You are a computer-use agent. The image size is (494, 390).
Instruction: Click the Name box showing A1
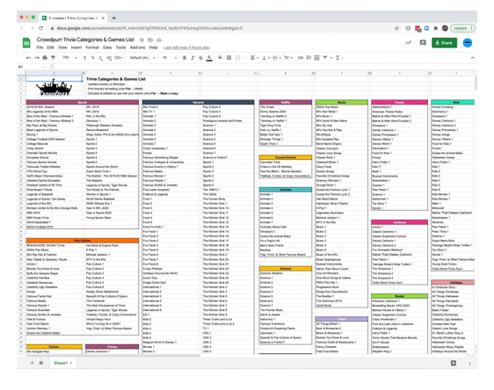pyautogui.click(x=31, y=67)
